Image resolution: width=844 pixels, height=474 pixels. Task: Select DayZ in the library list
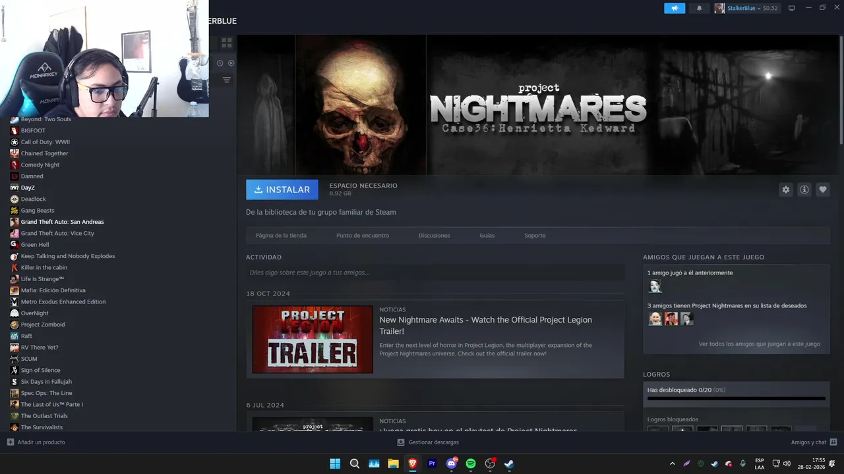click(28, 188)
